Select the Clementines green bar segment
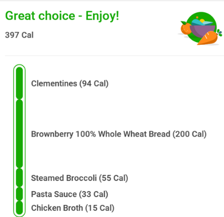 pos(19,83)
